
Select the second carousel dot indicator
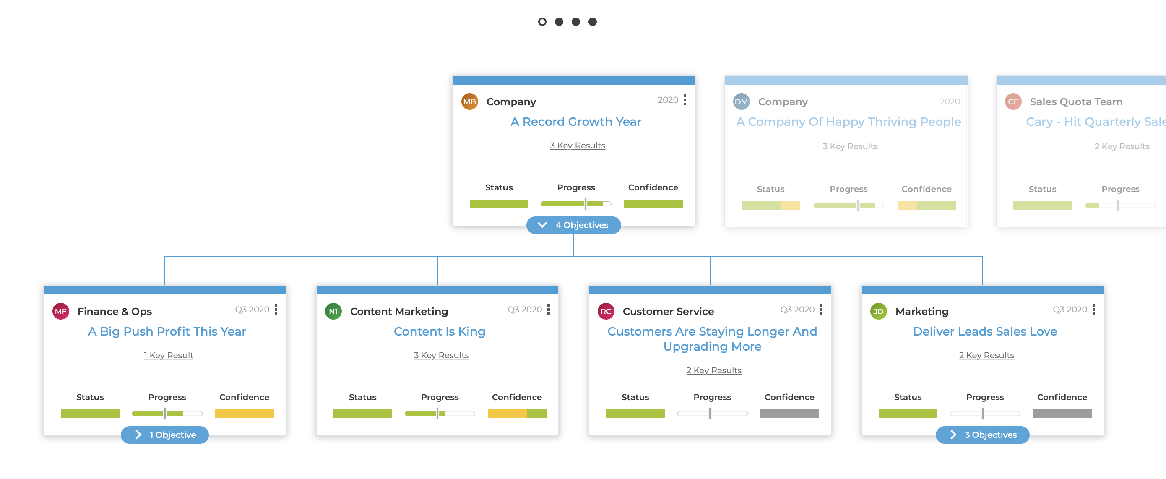click(559, 22)
